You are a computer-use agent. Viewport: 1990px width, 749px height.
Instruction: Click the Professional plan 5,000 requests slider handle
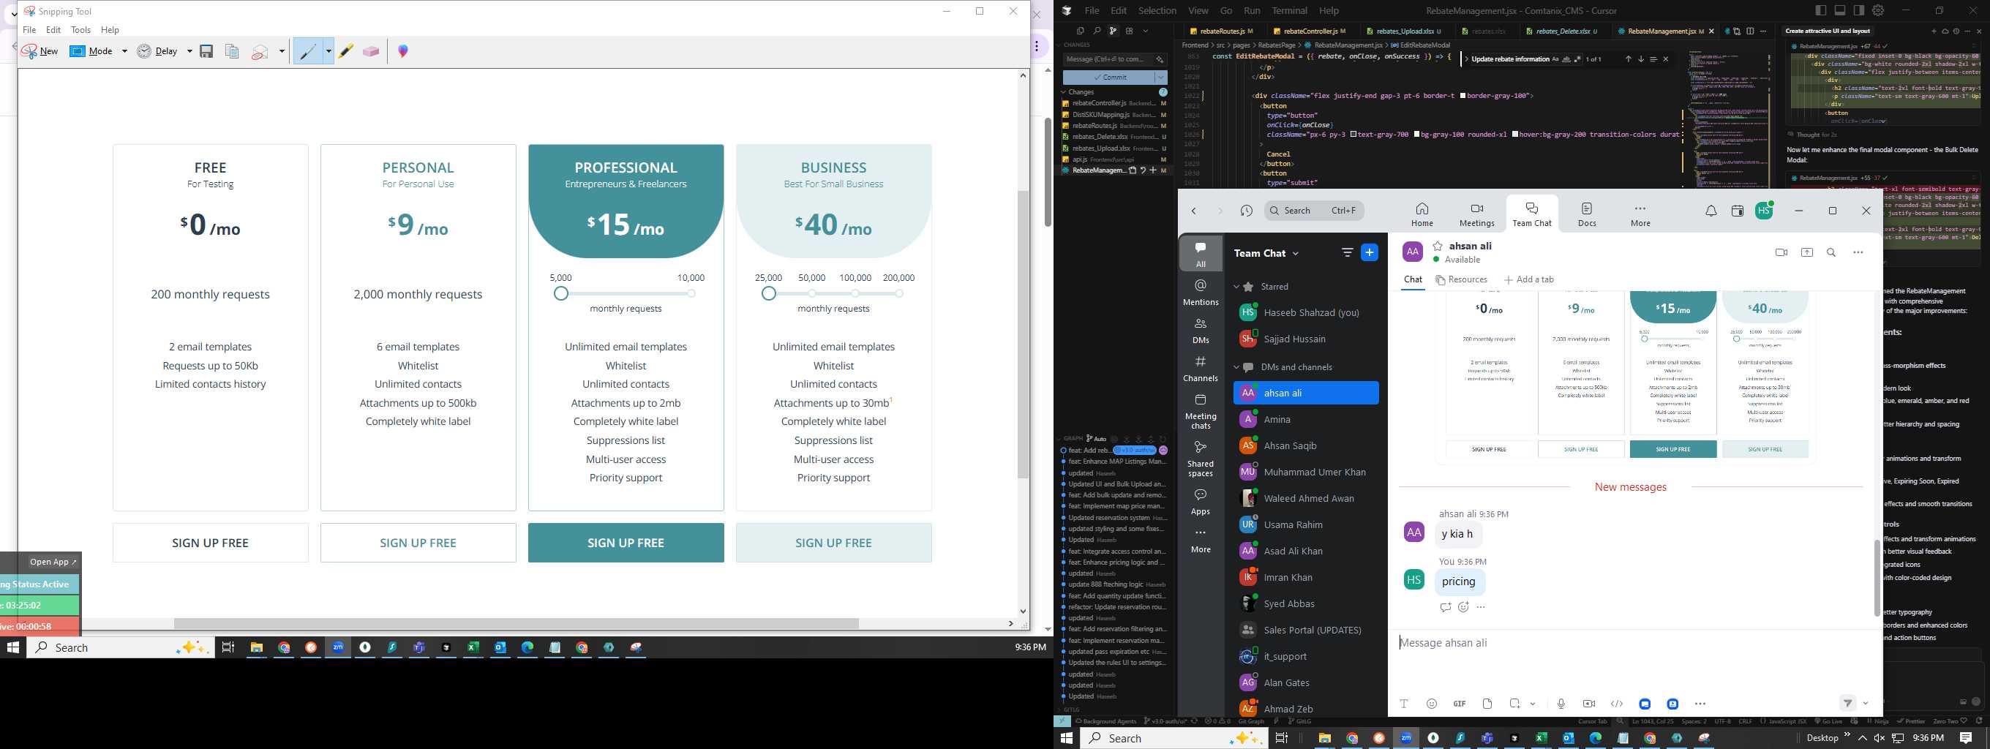[562, 293]
